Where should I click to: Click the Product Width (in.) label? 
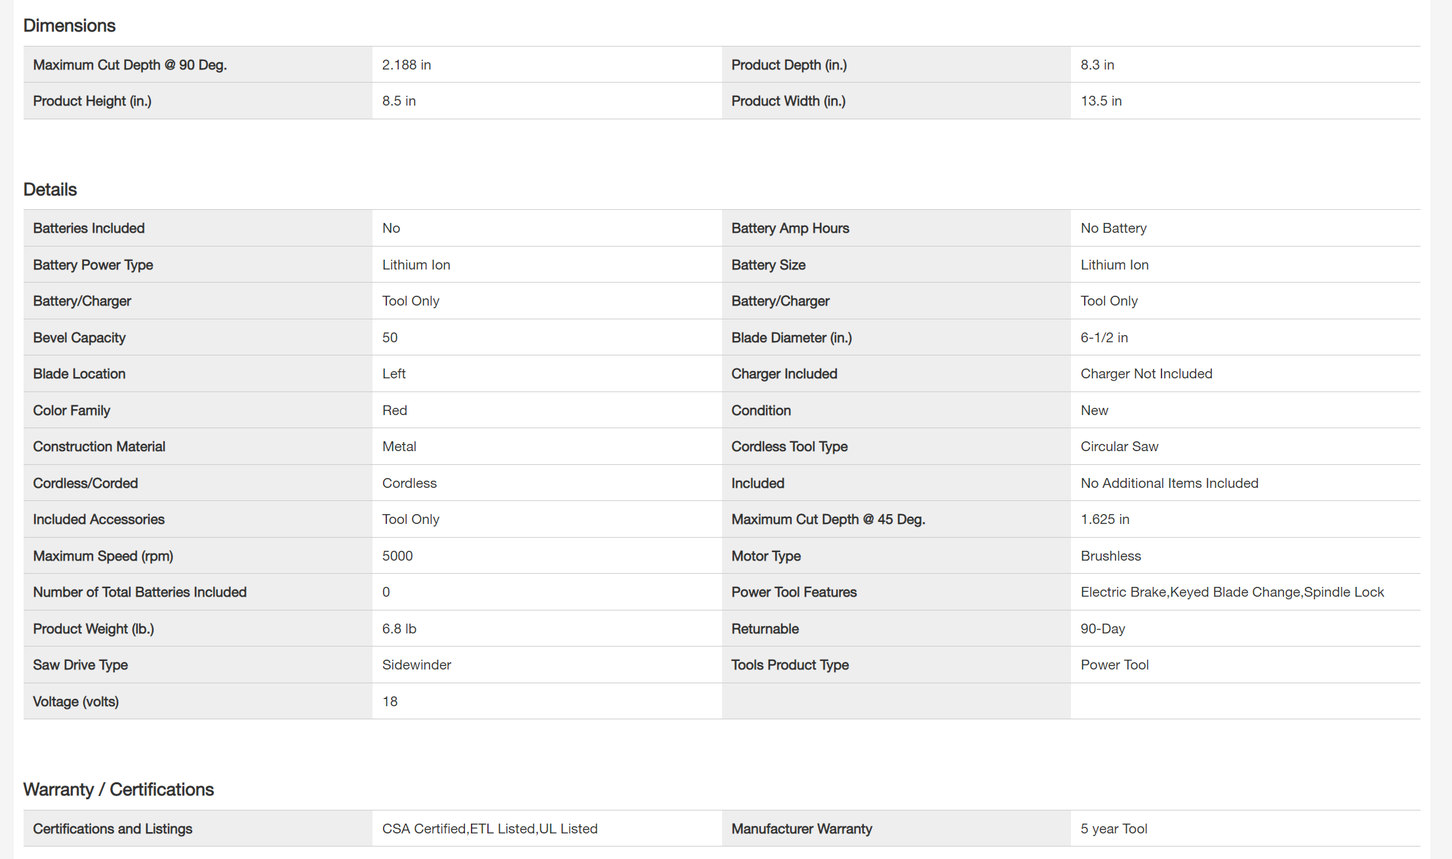(788, 101)
